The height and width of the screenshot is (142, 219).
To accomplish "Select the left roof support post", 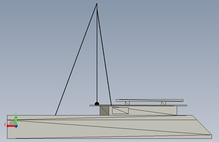I will [127, 103].
